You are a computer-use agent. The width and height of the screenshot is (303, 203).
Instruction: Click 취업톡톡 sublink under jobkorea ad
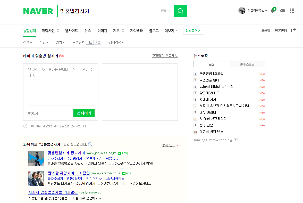pyautogui.click(x=112, y=158)
